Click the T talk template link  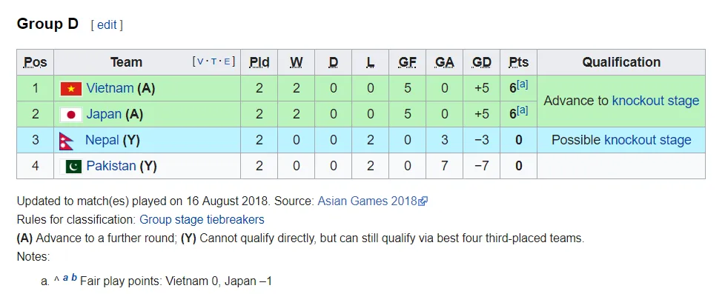coord(214,61)
